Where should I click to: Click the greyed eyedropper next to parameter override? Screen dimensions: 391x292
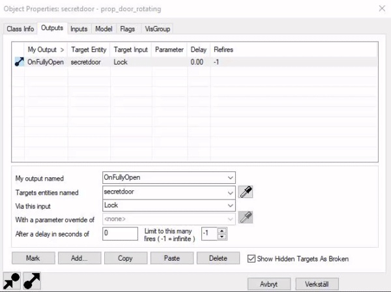click(x=246, y=217)
